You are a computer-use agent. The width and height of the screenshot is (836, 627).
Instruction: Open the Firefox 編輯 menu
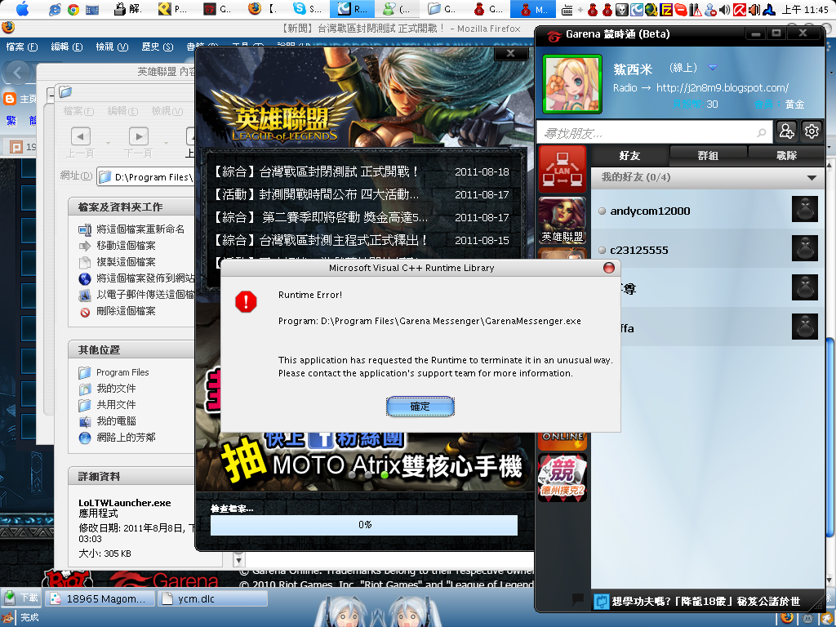click(x=67, y=47)
